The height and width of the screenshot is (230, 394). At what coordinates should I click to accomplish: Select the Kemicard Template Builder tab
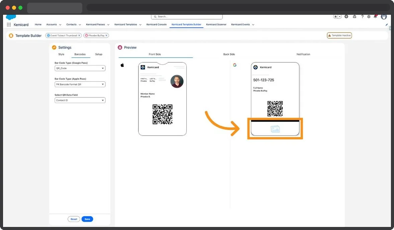pos(186,24)
